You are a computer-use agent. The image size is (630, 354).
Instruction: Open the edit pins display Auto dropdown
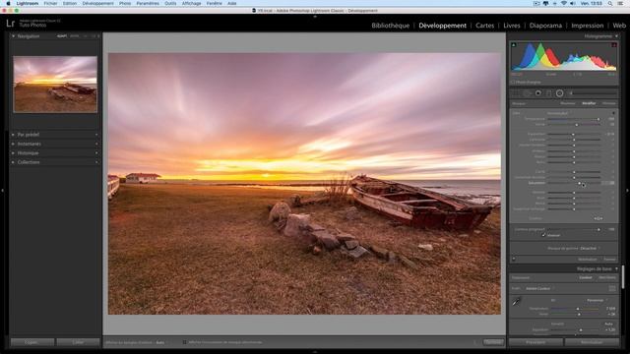[160, 343]
